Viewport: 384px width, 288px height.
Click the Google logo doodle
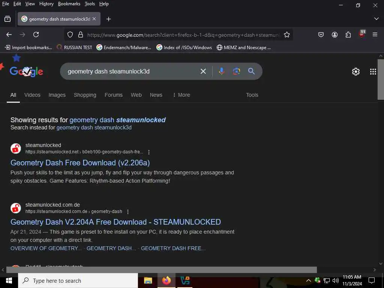point(27,71)
